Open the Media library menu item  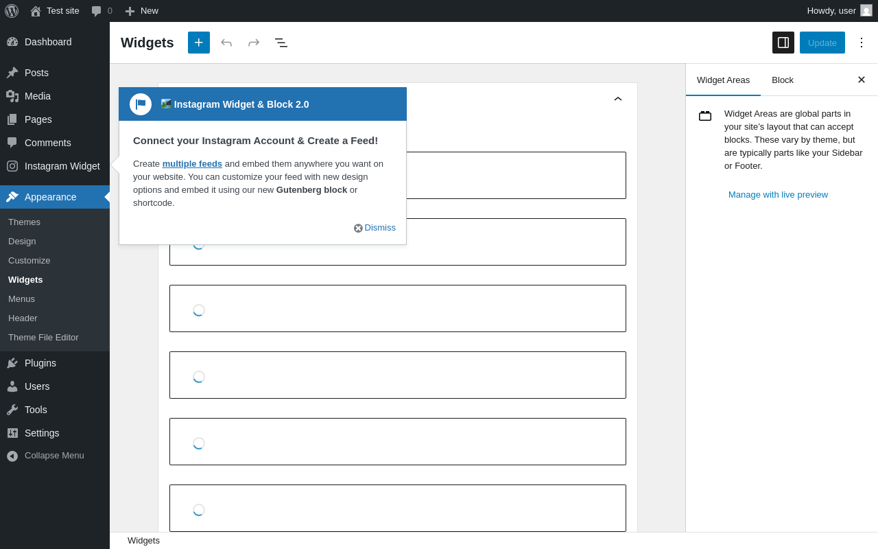55,96
